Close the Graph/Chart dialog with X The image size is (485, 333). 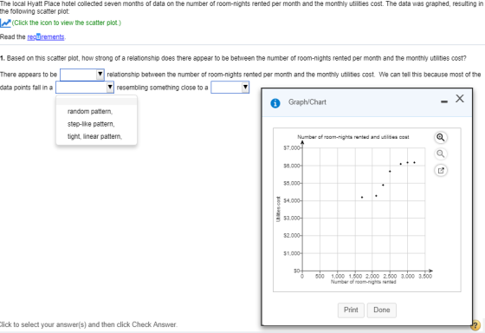[460, 99]
